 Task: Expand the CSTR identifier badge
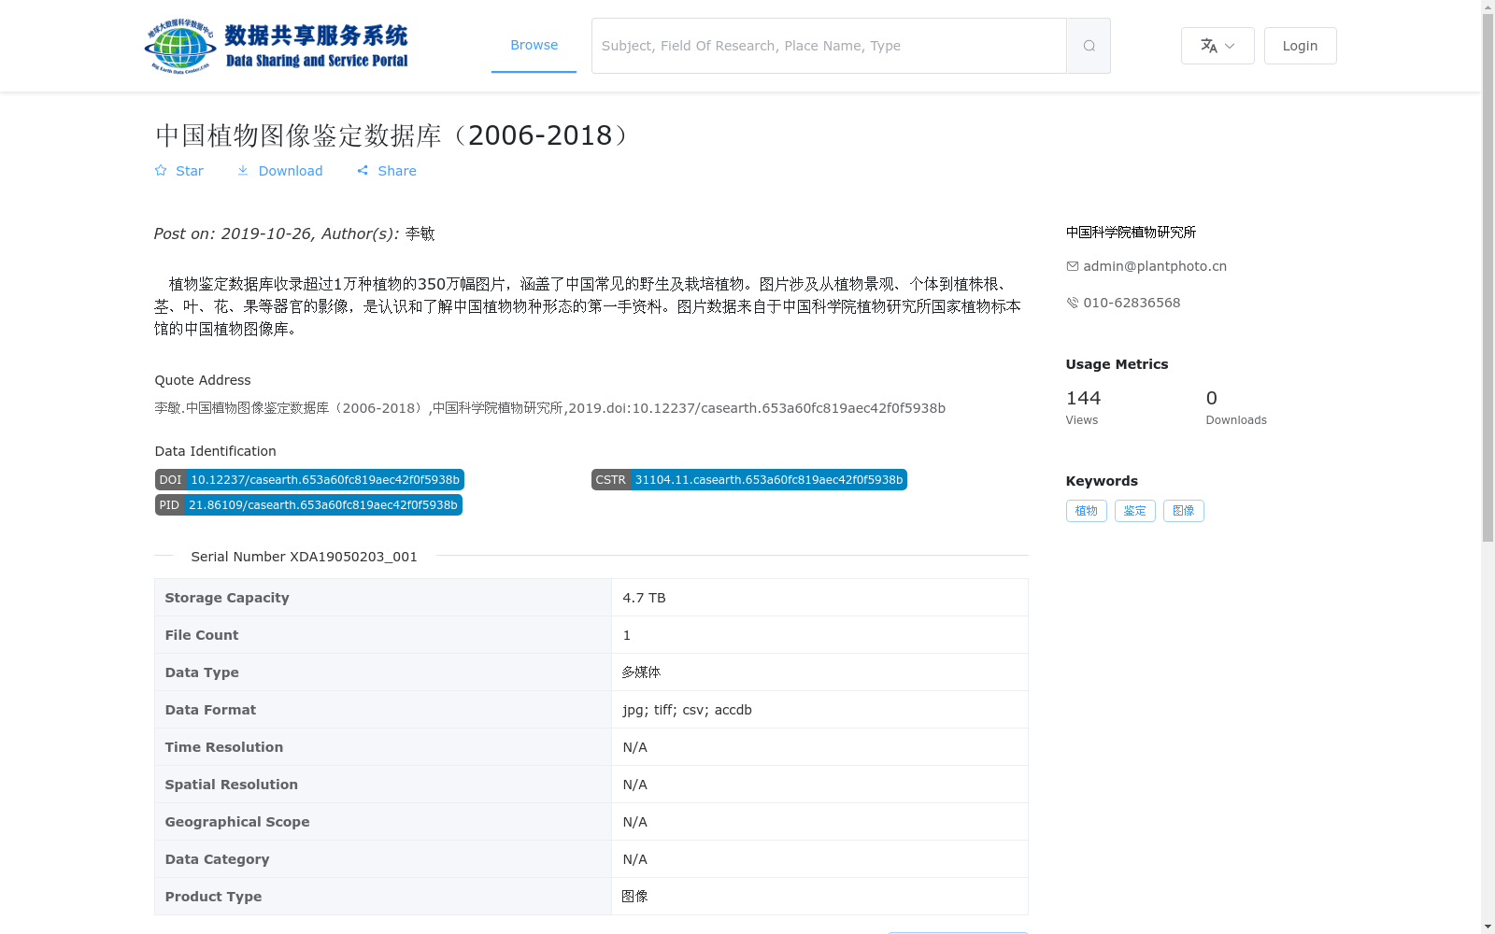click(749, 479)
